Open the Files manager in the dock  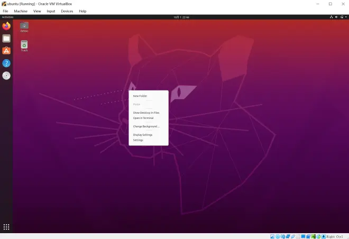(x=6, y=39)
